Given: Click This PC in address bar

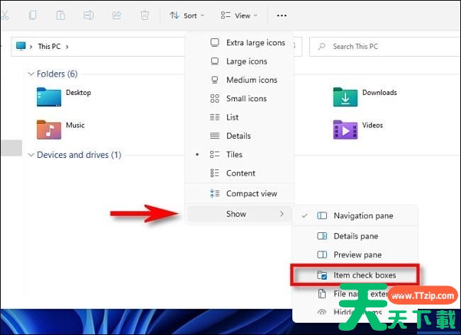Looking at the screenshot, I should pos(49,46).
